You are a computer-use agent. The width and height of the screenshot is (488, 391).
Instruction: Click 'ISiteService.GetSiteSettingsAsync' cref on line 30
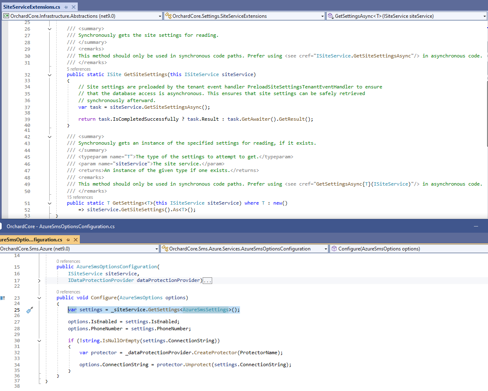point(364,56)
